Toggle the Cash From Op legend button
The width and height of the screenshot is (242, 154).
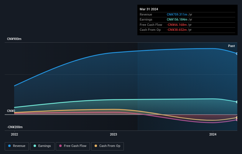point(107,146)
